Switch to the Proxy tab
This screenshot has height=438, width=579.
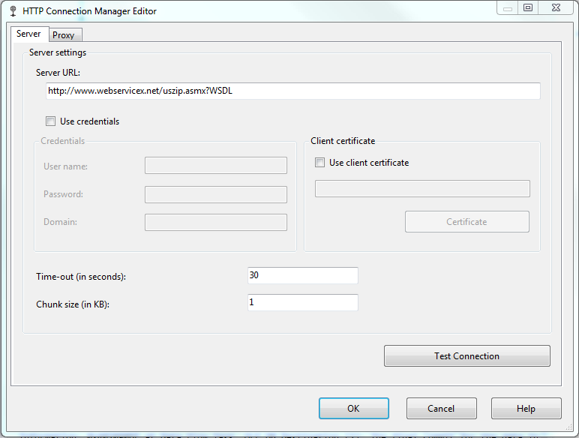point(65,35)
